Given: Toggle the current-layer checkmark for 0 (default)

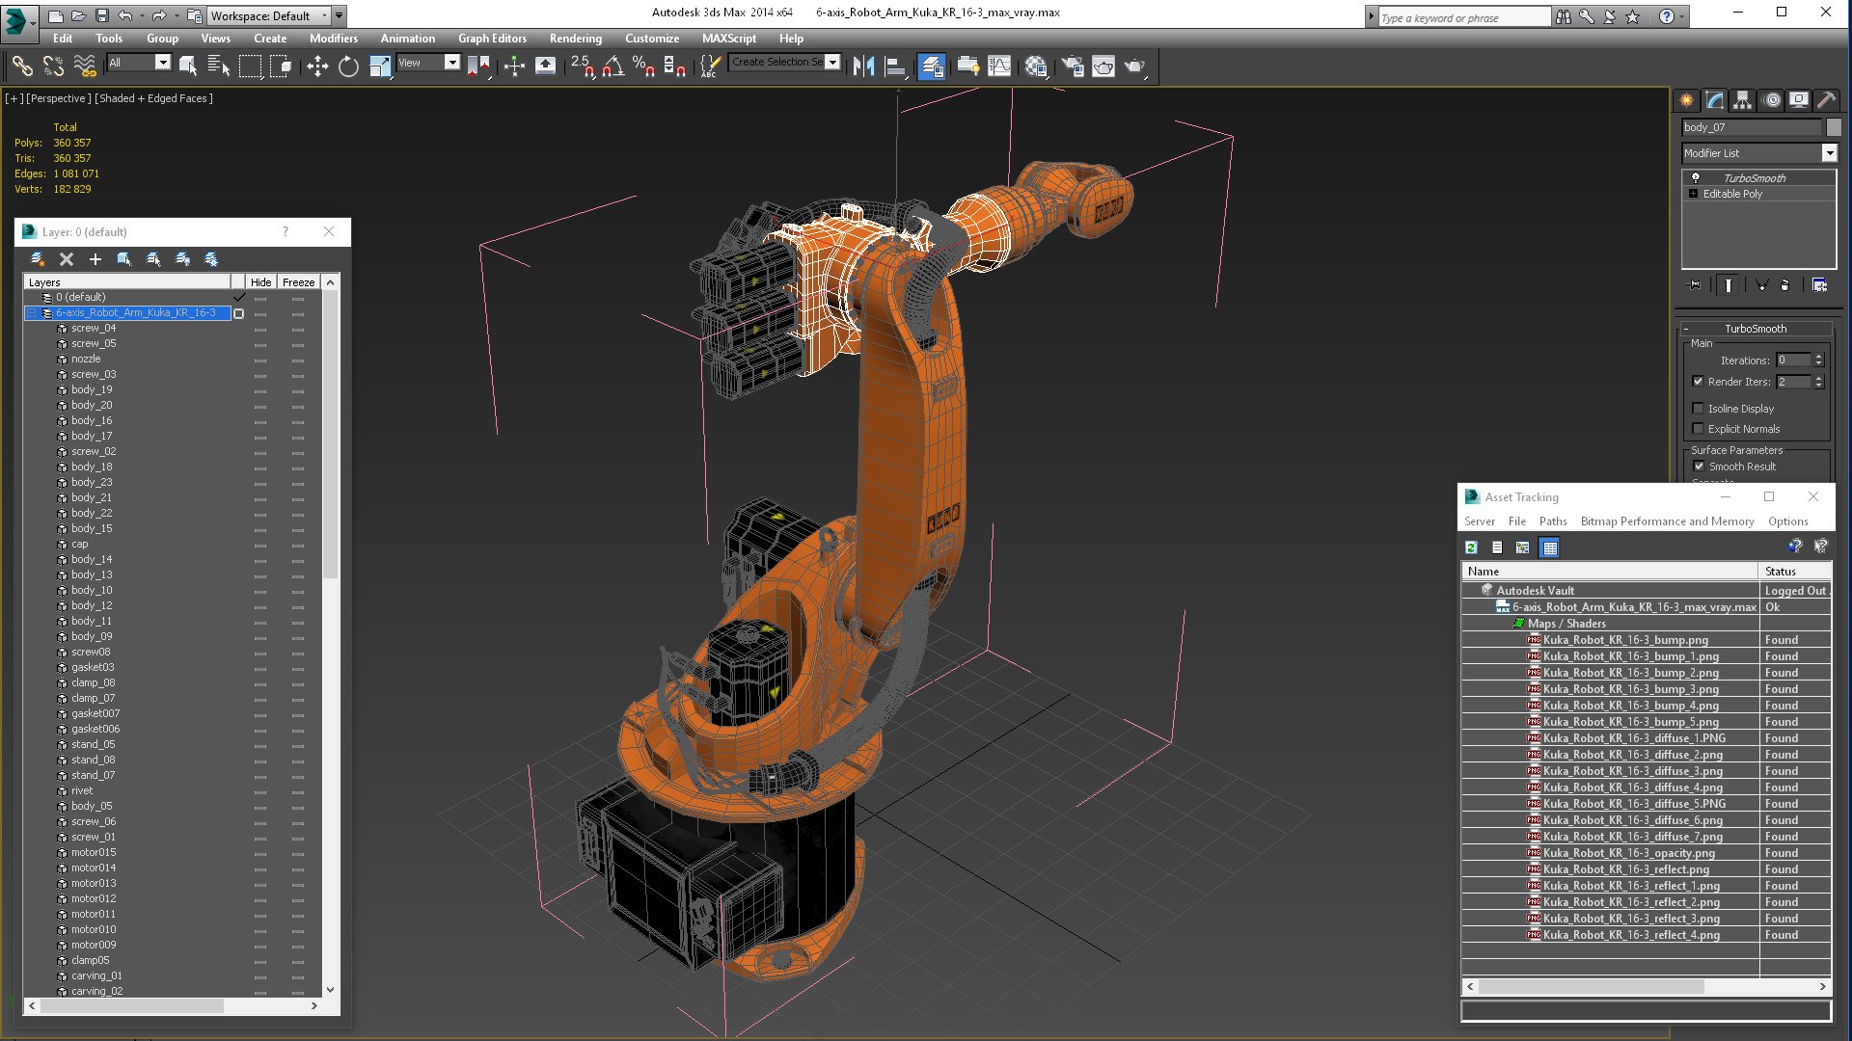Looking at the screenshot, I should [239, 297].
